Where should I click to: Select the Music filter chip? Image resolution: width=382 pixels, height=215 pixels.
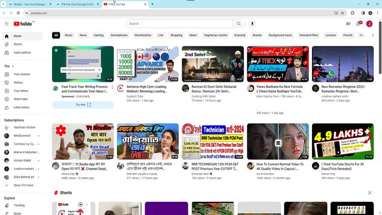(69, 35)
